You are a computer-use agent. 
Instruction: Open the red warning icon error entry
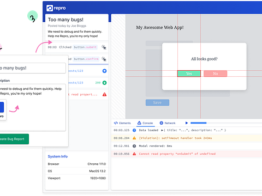pos(104,94)
